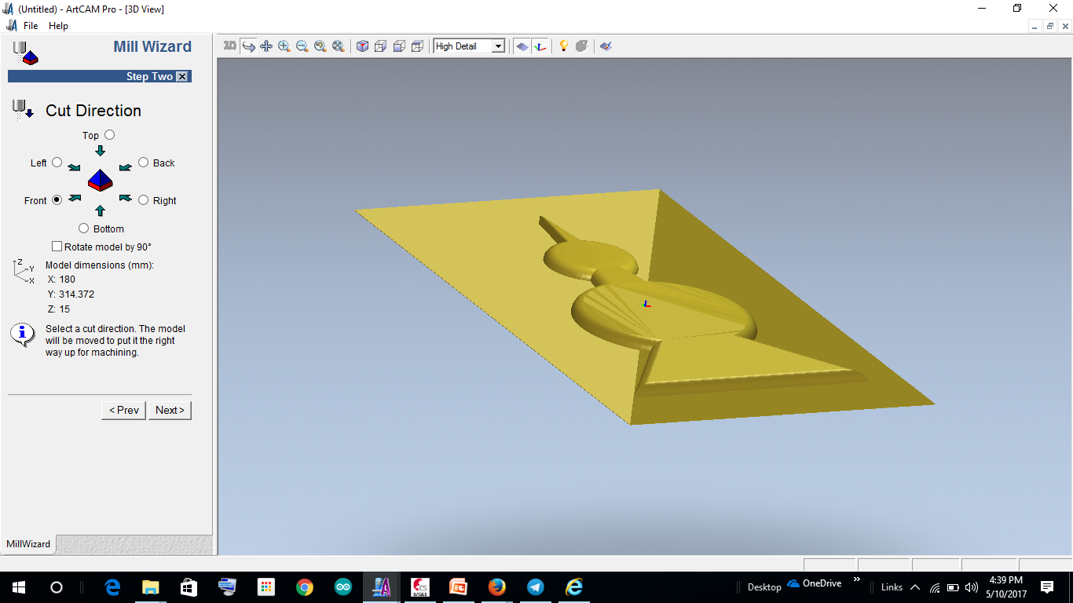The width and height of the screenshot is (1073, 603).
Task: Switch to the 2D view
Action: [230, 46]
